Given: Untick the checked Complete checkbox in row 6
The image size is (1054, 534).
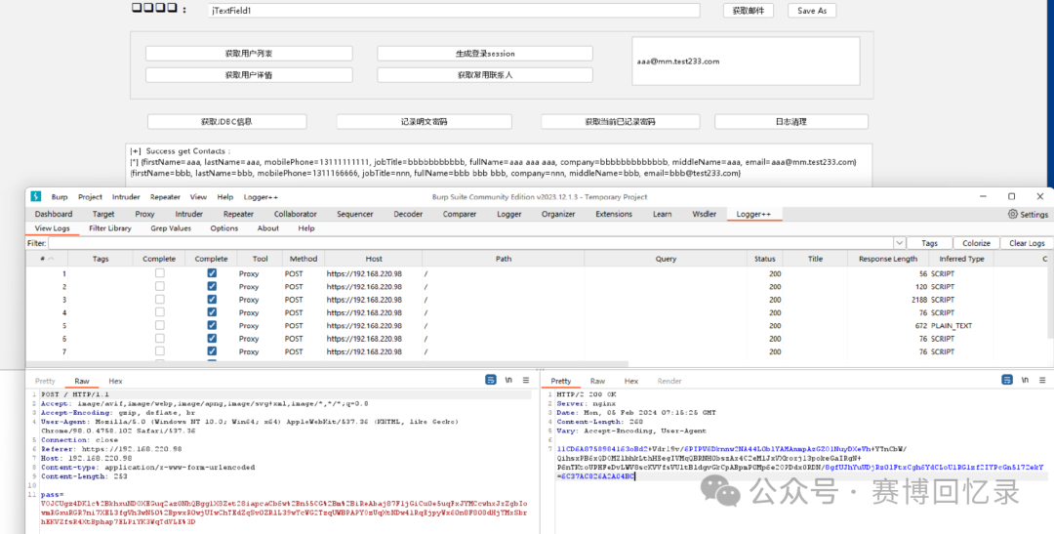Looking at the screenshot, I should [x=212, y=339].
